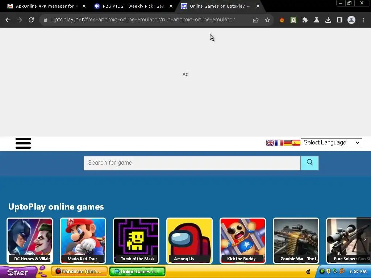Viewport: 371px width, 278px height.
Task: Switch site language to English flag
Action: (x=270, y=143)
